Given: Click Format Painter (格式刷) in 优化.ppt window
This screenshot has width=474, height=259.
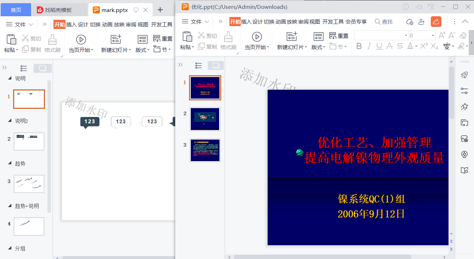Looking at the screenshot, I should 228,40.
